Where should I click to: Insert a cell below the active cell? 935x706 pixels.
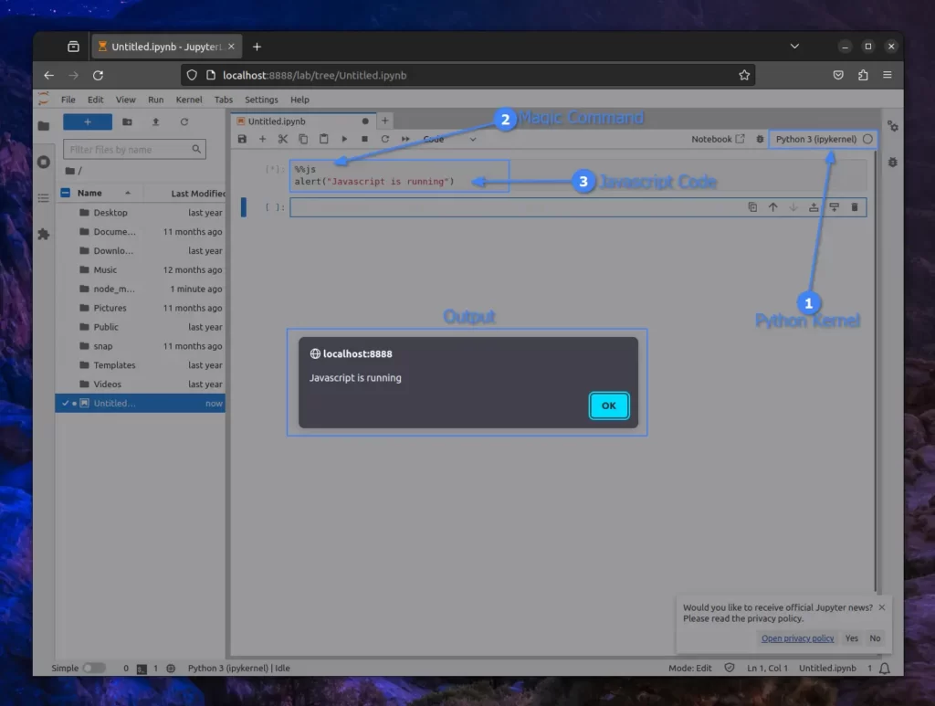click(x=835, y=207)
